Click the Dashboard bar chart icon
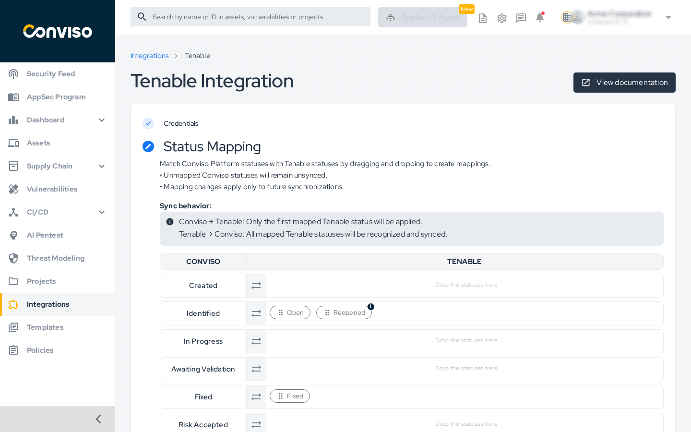 [13, 120]
